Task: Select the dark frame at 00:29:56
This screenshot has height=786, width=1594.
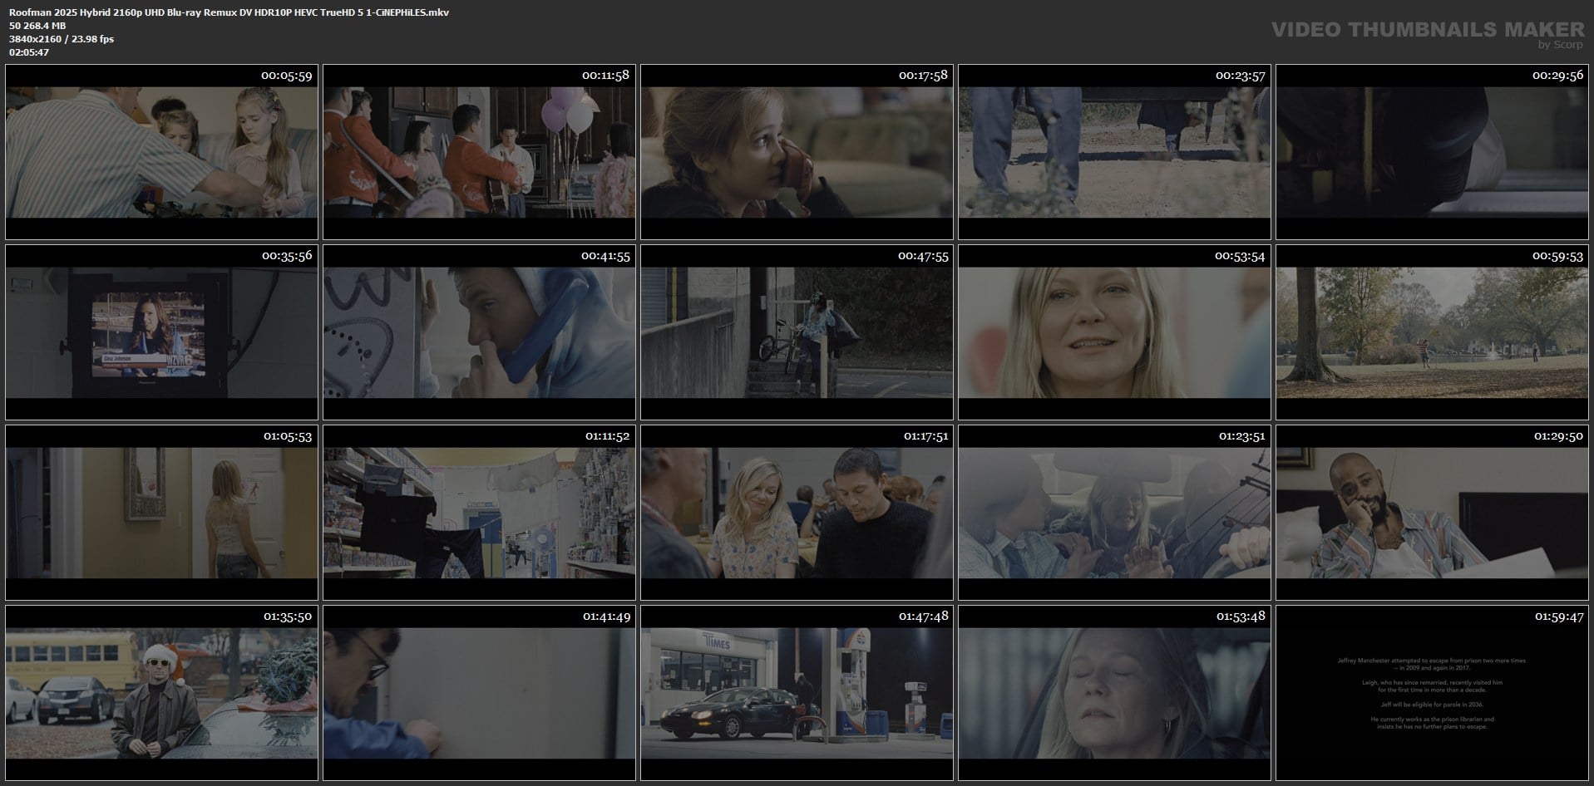Action: pyautogui.click(x=1432, y=153)
